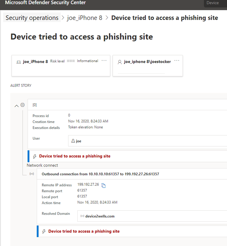The image size is (227, 246).
Task: Click the user icon beside joe_iphone 8\joestocker
Action: (120, 62)
